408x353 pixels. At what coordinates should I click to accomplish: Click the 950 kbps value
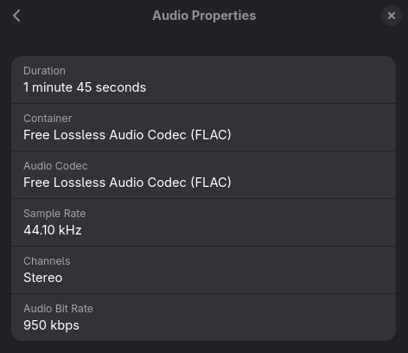click(x=51, y=325)
